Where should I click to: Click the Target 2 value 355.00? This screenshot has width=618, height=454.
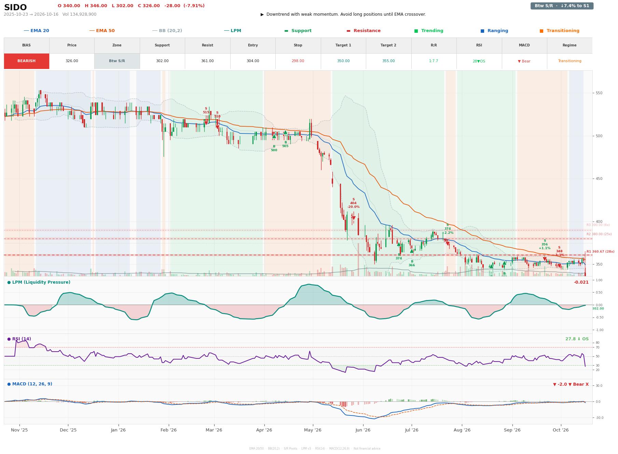tap(388, 61)
